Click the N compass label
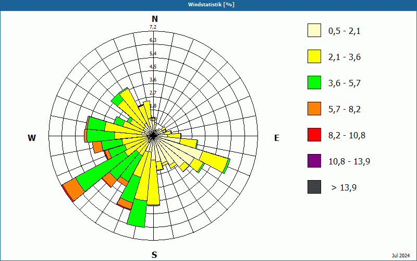The height and width of the screenshot is (261, 417). (x=155, y=19)
